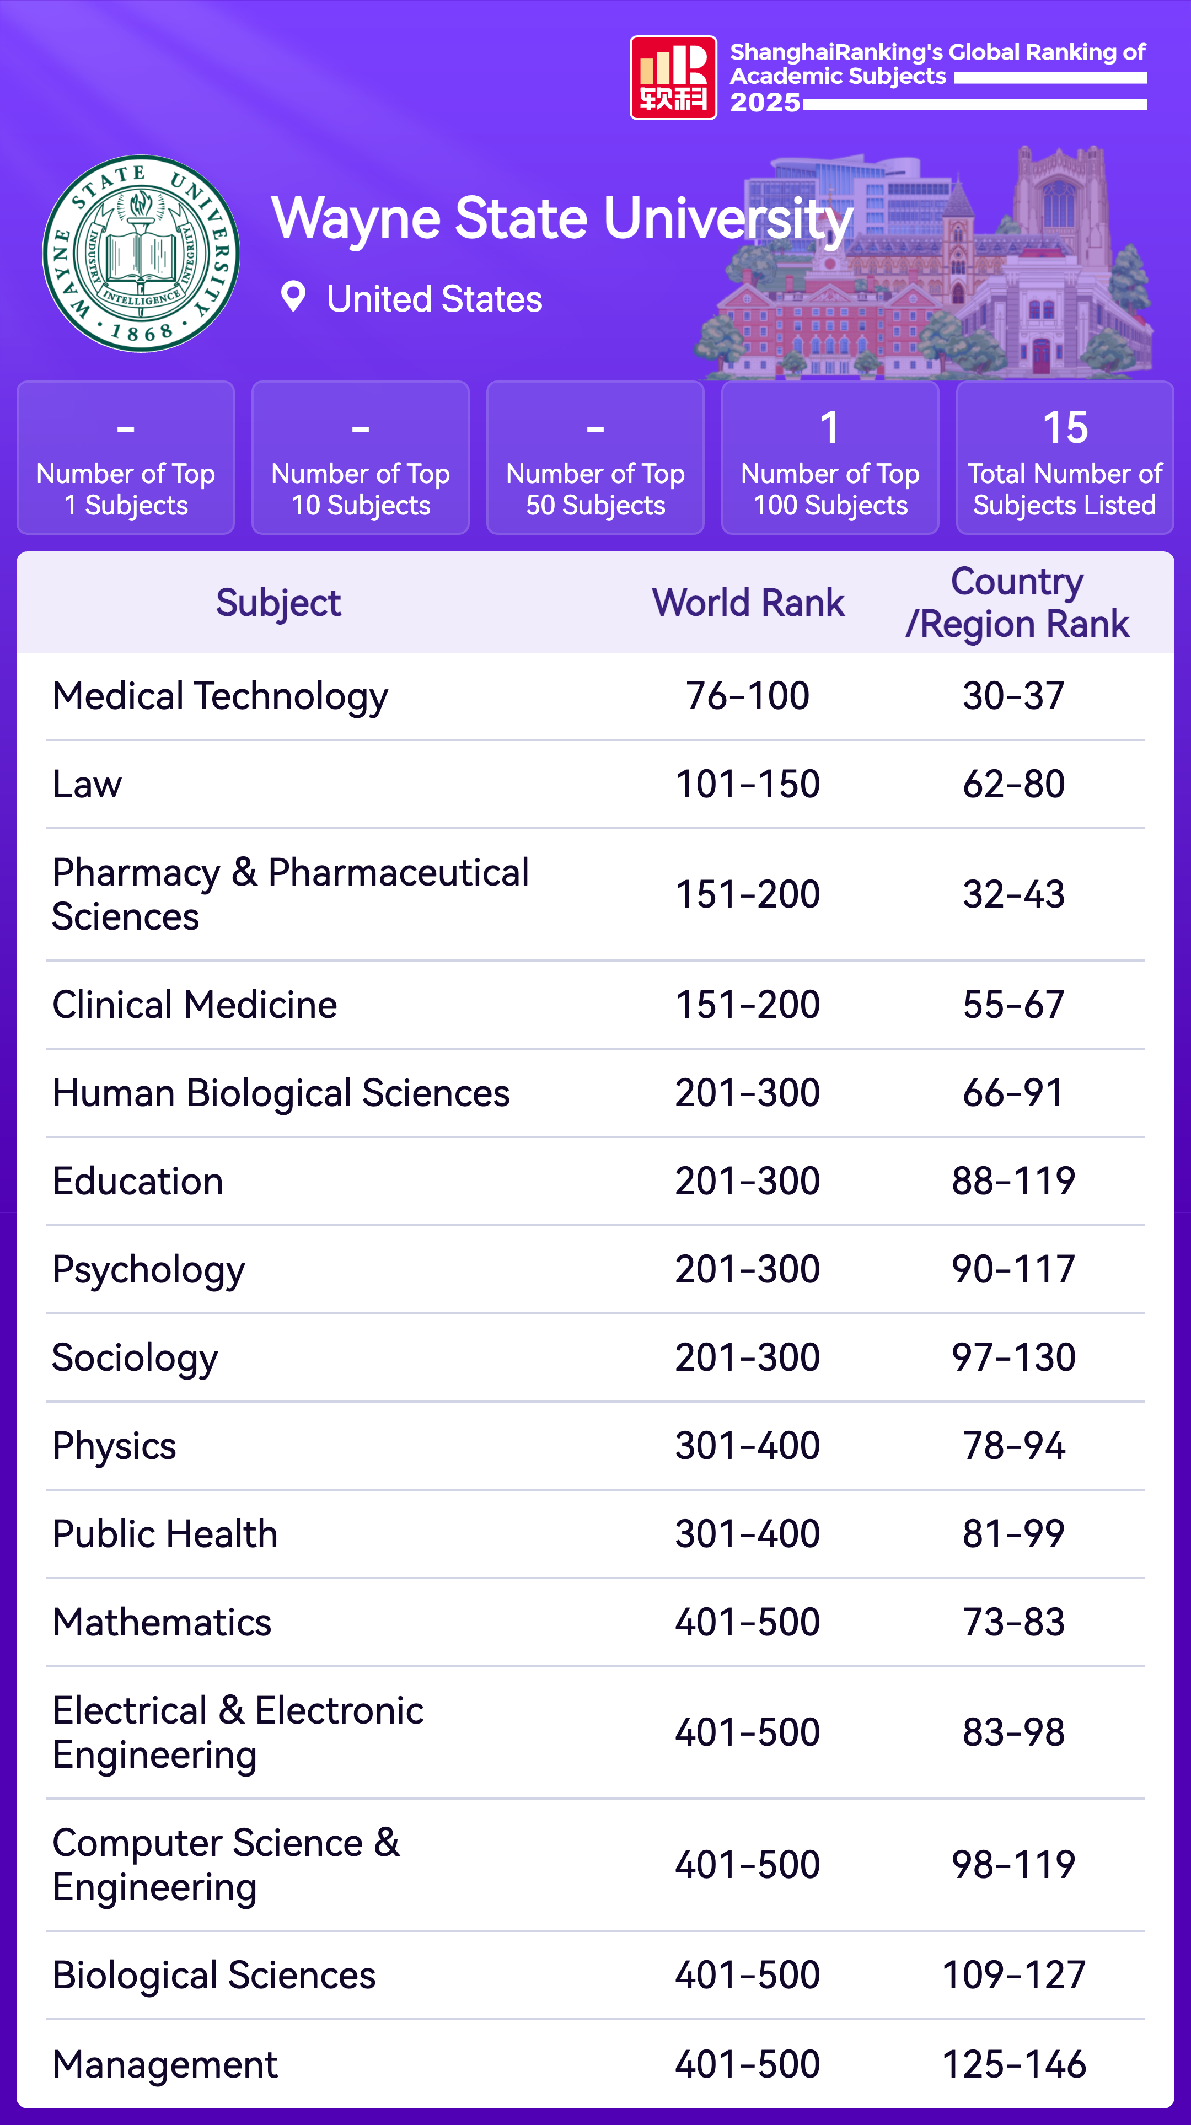Click the Management subject entry
This screenshot has height=2125, width=1191.
[x=165, y=2064]
